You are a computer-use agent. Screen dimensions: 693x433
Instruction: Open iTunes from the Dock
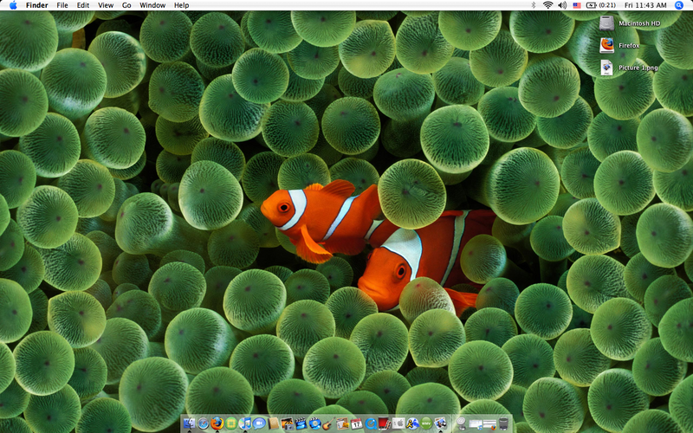point(245,423)
